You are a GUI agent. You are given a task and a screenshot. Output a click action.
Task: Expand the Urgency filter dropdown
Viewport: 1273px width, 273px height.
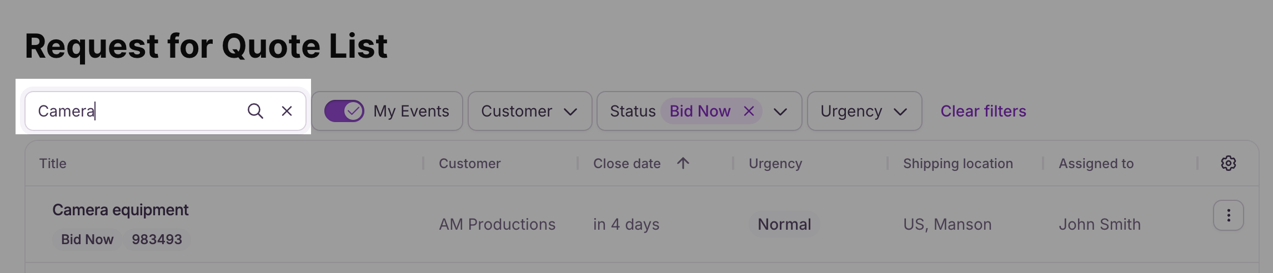click(864, 111)
